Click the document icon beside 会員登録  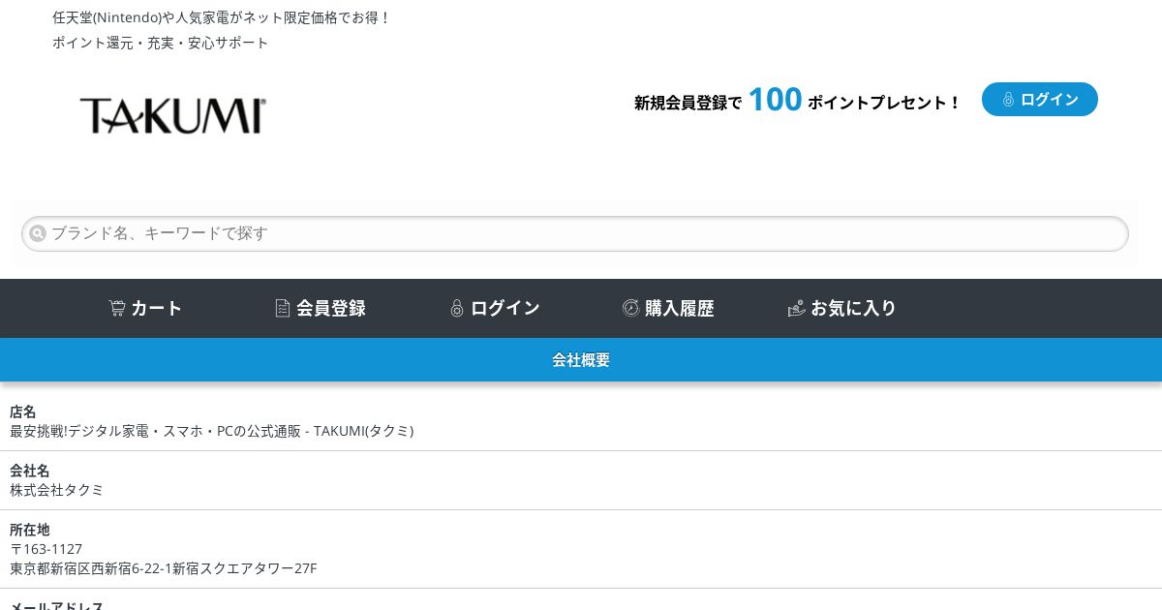pos(283,308)
